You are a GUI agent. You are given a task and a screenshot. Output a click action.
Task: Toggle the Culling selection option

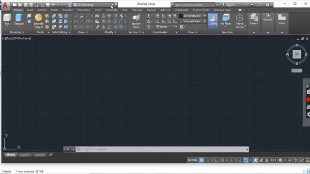coord(213,21)
